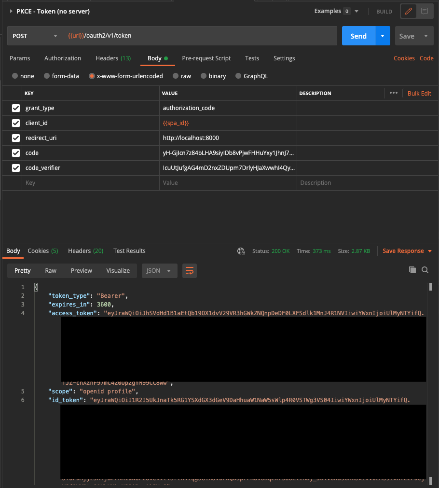
Task: Open the comments icon in header
Action: click(x=424, y=11)
